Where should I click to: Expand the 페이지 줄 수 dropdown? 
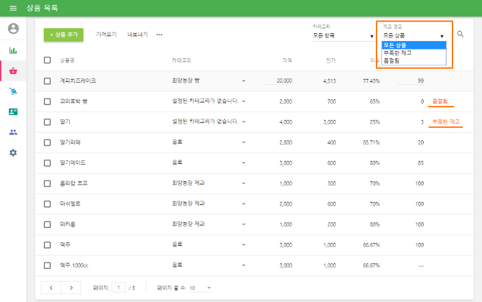point(200,288)
